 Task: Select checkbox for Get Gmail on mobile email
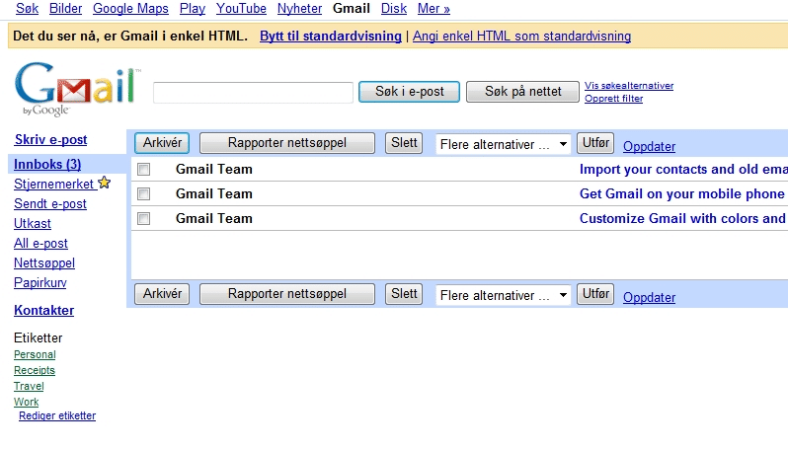tap(144, 194)
